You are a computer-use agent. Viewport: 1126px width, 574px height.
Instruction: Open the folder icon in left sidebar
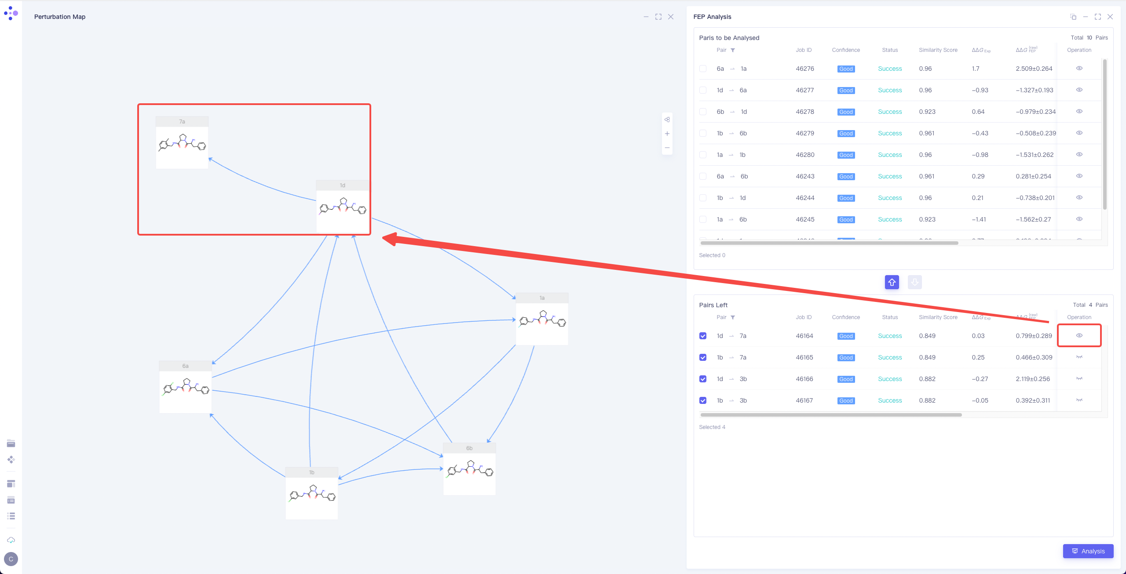[x=11, y=443]
